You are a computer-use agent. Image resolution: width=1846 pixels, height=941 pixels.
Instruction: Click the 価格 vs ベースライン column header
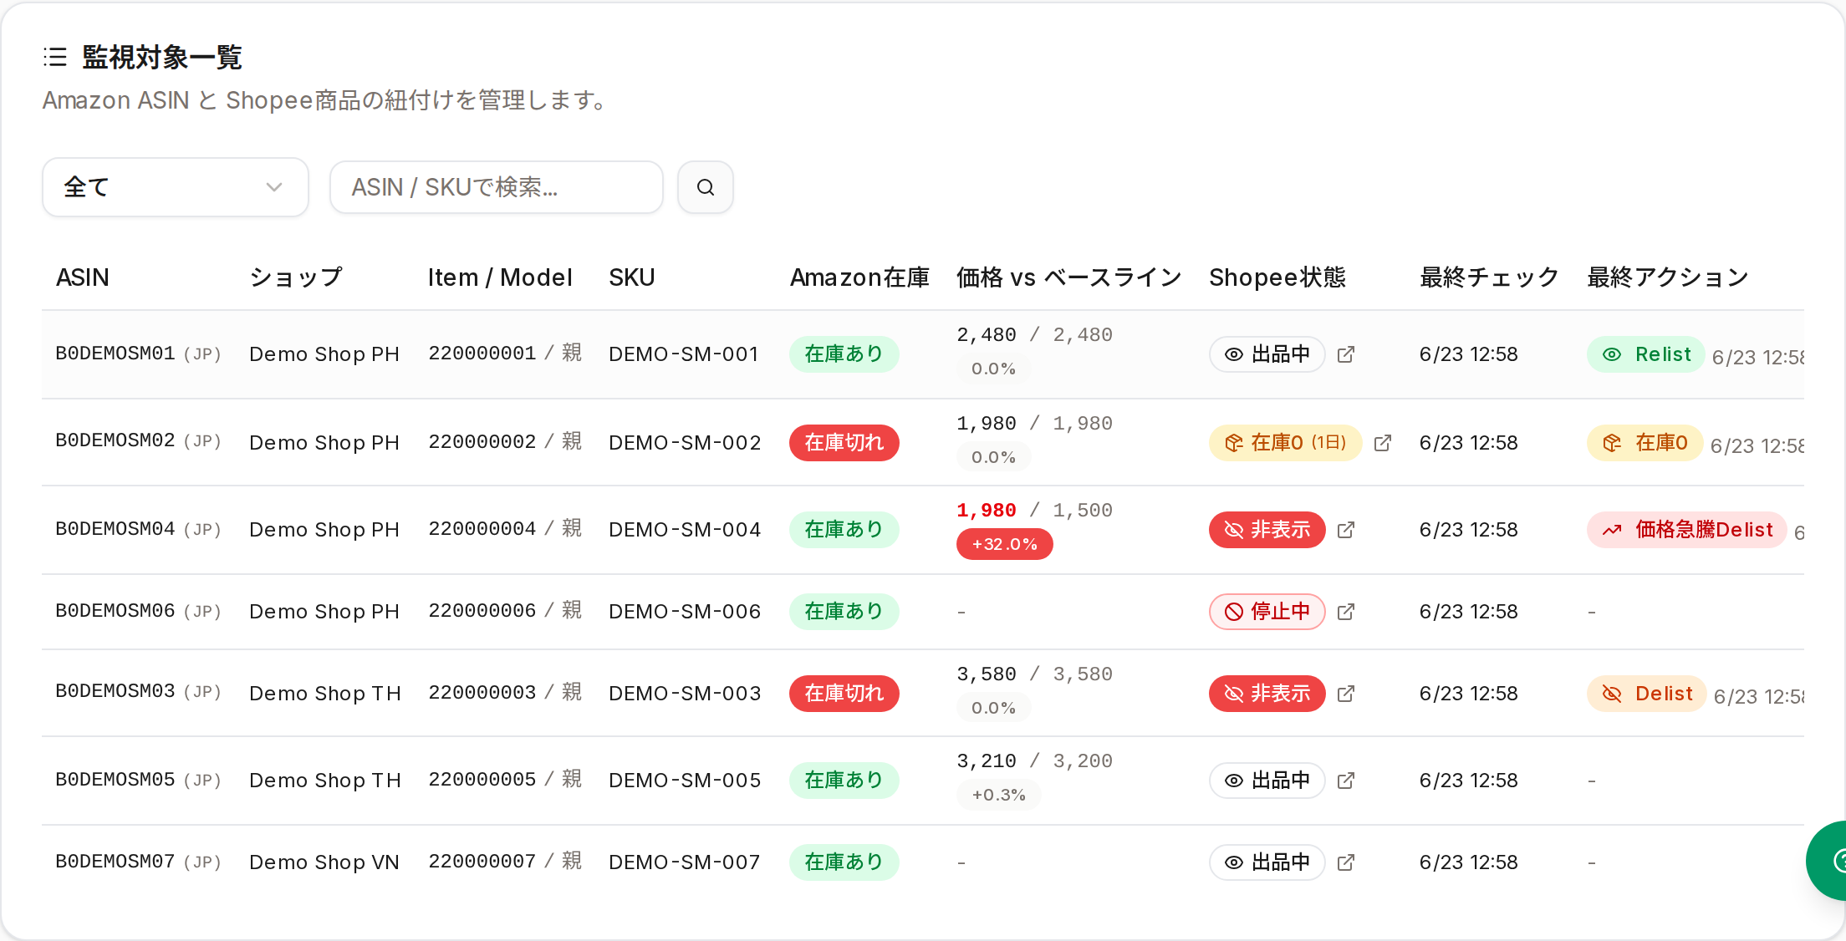[x=1069, y=277]
